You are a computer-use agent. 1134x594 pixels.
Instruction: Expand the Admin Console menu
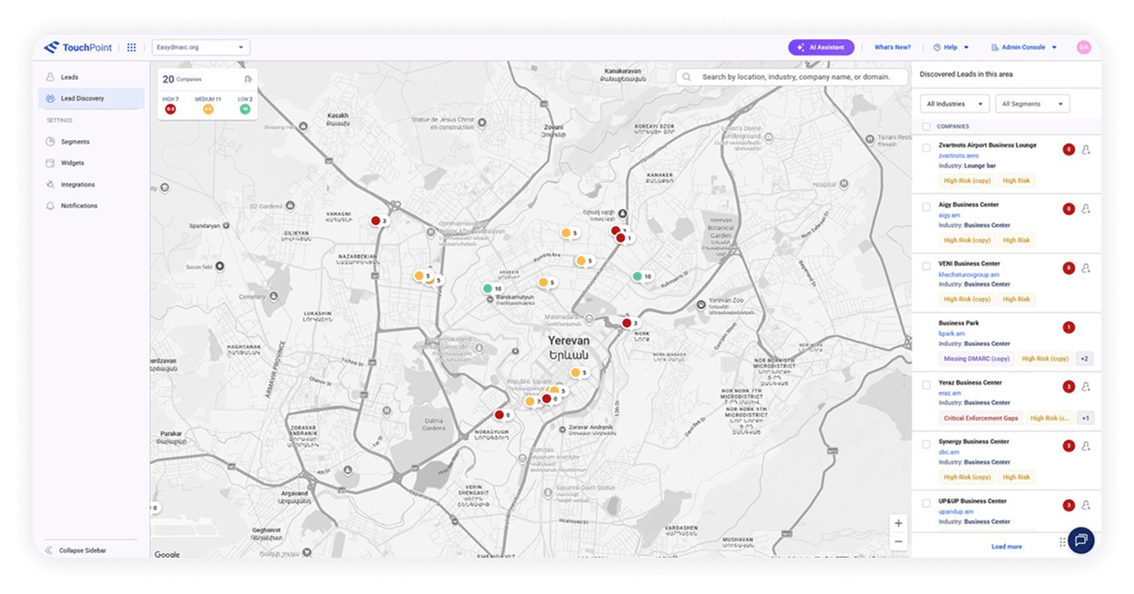(x=1024, y=47)
